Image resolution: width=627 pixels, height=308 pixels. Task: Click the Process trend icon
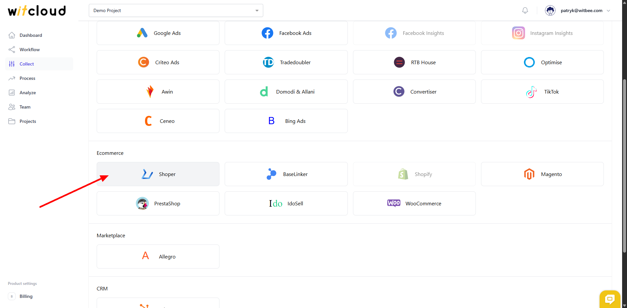(x=12, y=78)
